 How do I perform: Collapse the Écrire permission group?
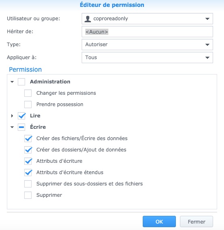point(12,127)
